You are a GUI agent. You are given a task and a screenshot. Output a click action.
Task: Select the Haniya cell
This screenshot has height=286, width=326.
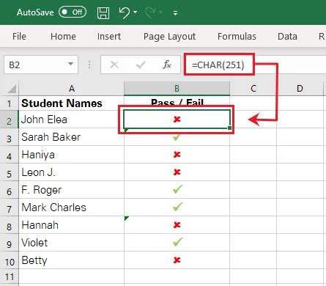point(72,155)
